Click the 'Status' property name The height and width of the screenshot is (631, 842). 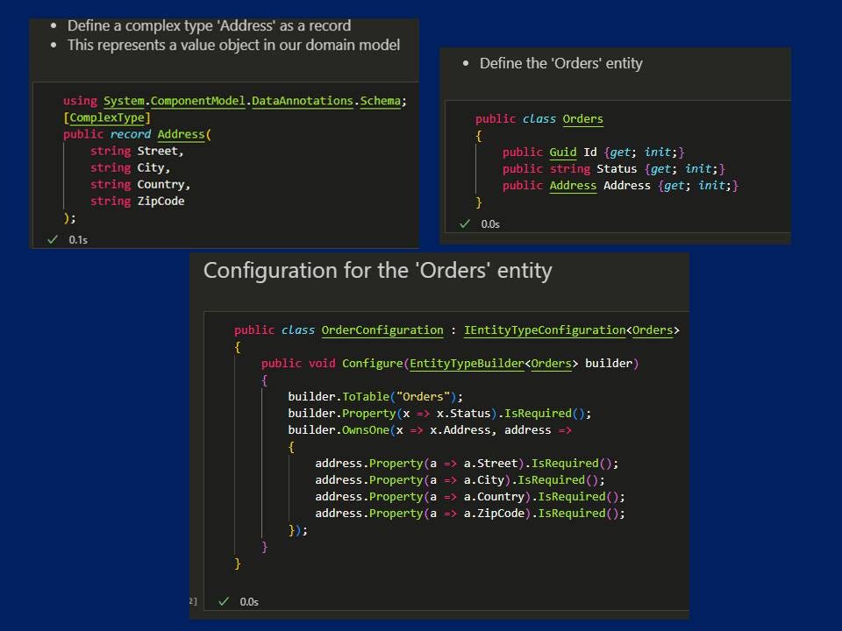(x=617, y=168)
